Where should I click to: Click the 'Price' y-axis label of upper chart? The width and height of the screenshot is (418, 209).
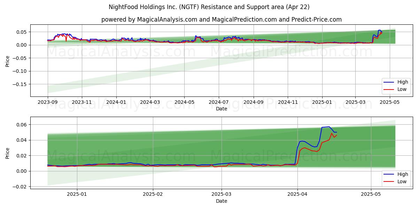(x=8, y=61)
